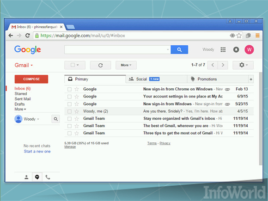Open contacts person icon in chat bar
The height and width of the screenshot is (201, 268).
(x=26, y=177)
